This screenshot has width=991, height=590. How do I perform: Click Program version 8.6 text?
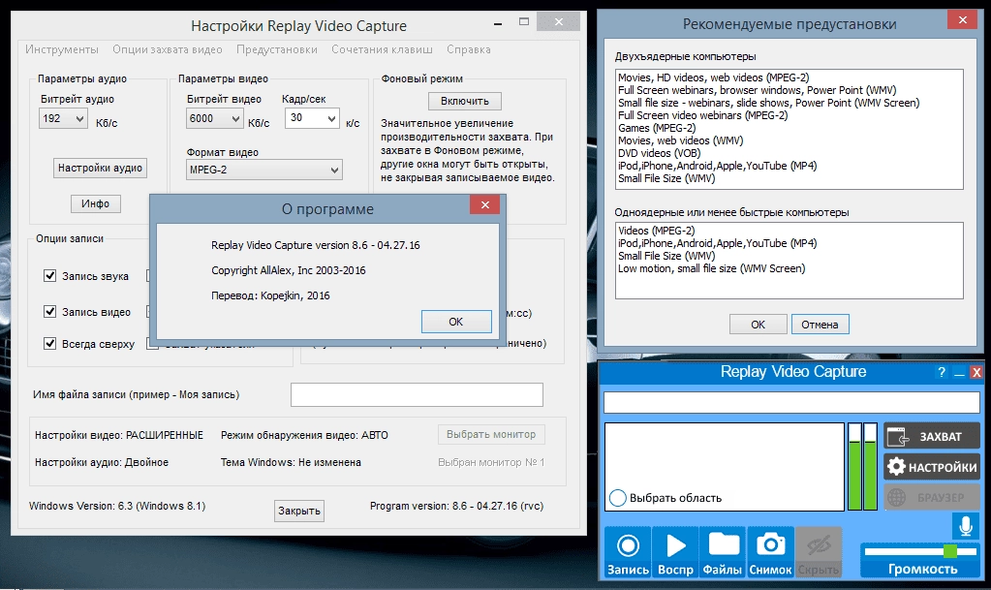point(456,506)
